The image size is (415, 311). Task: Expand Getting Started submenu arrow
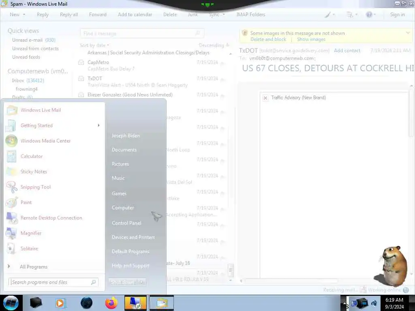pyautogui.click(x=99, y=126)
